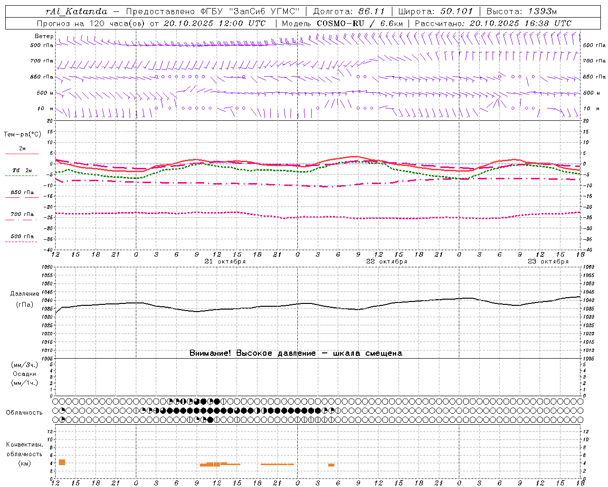This screenshot has width=608, height=487.
Task: Click the Тем-ра(°C) axis title
Action: [22, 135]
